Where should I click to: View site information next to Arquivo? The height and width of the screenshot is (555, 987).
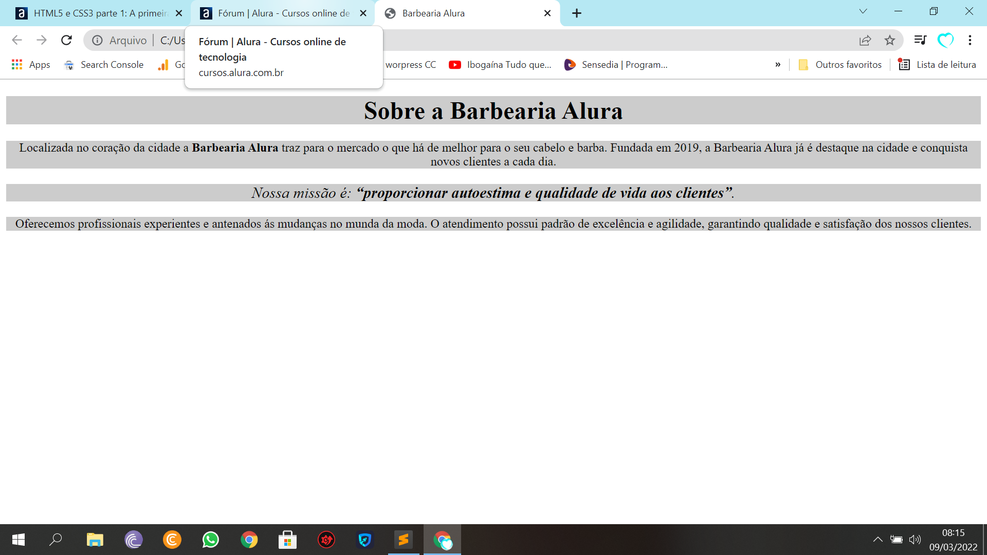click(97, 40)
